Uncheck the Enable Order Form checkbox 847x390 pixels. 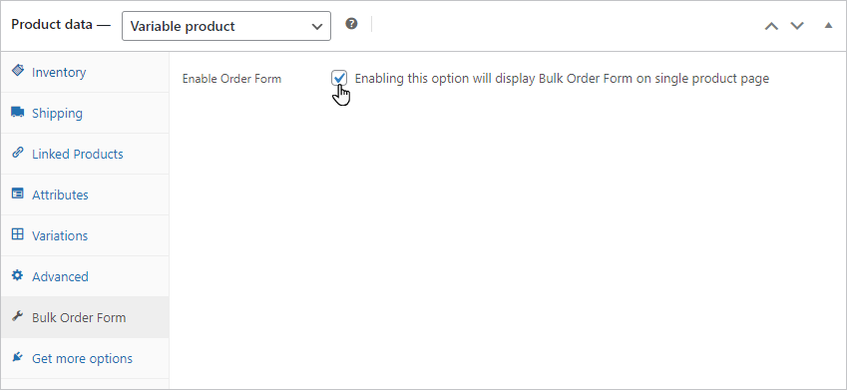339,79
